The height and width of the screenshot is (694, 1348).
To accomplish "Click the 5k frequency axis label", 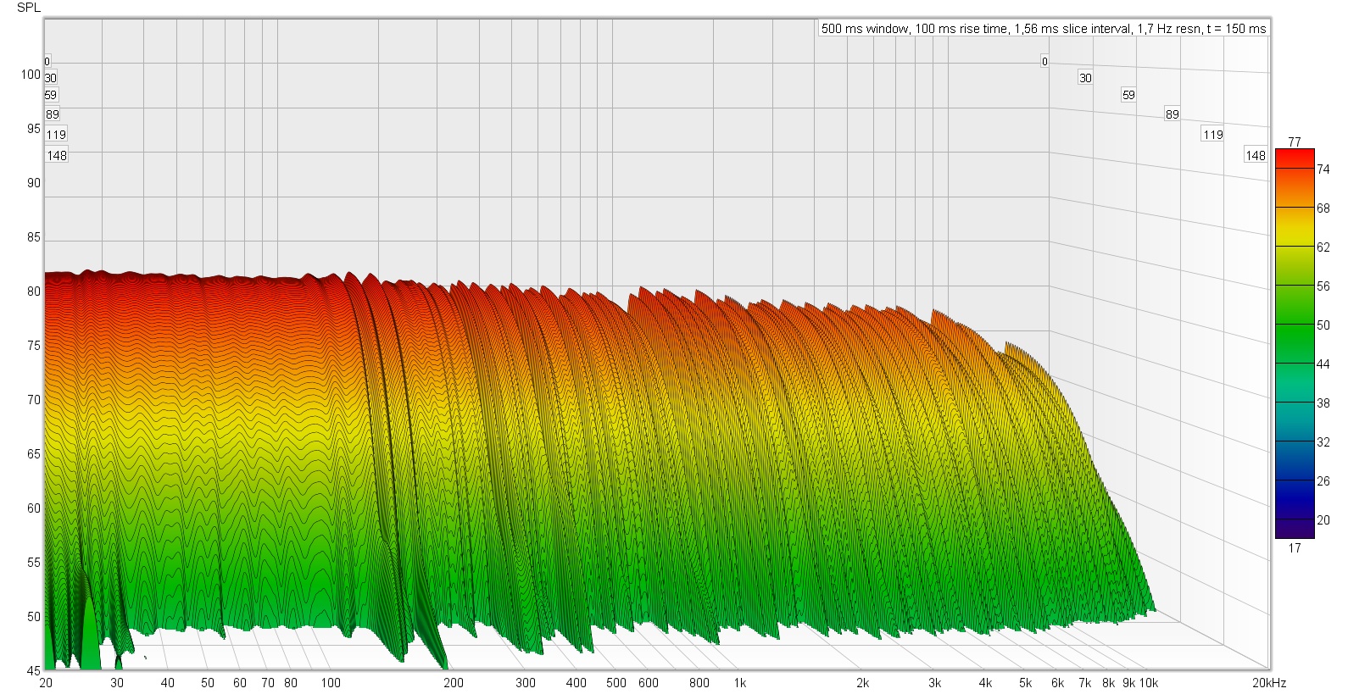I will pyautogui.click(x=1026, y=683).
